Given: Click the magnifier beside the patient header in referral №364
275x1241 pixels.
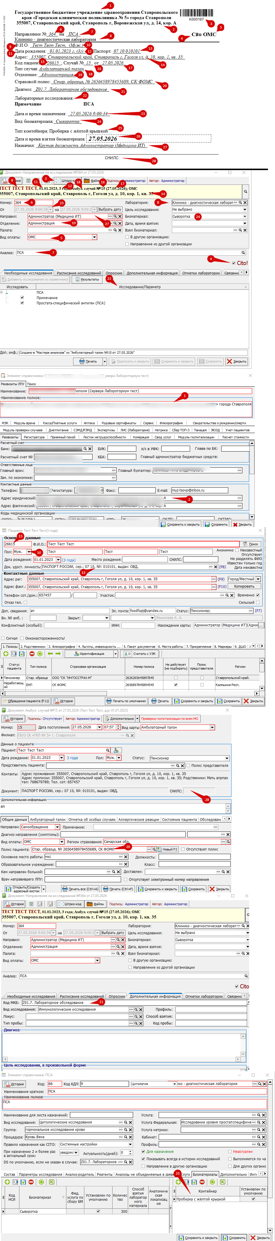Looking at the screenshot, I should click(x=245, y=191).
